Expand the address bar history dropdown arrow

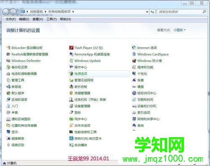pos(147,12)
